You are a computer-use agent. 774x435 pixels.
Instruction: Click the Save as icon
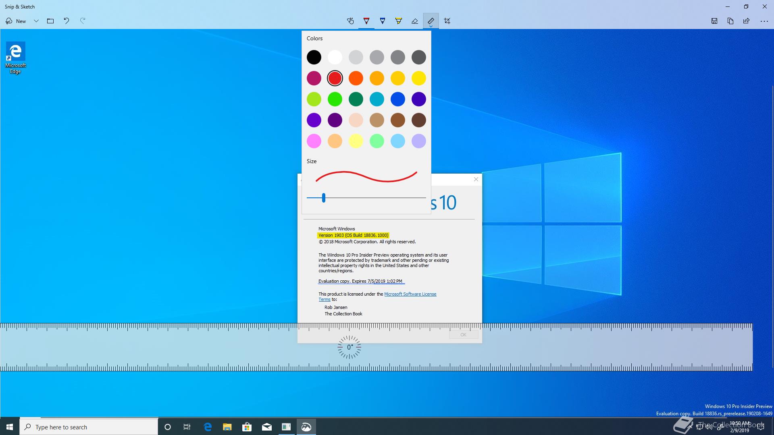714,21
